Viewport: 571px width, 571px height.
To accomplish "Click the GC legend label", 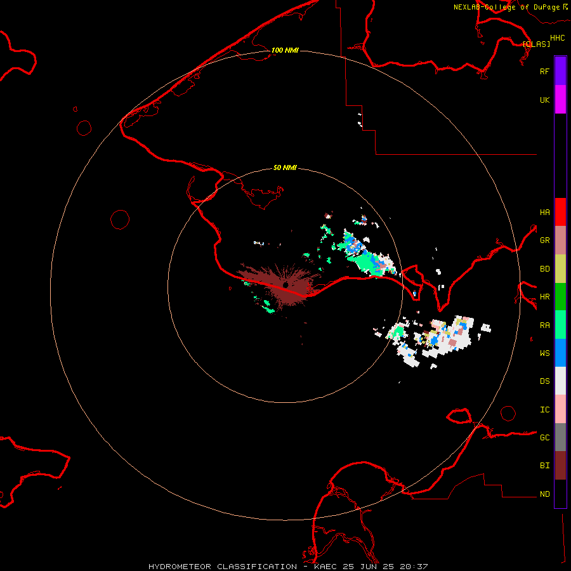I will coord(545,438).
